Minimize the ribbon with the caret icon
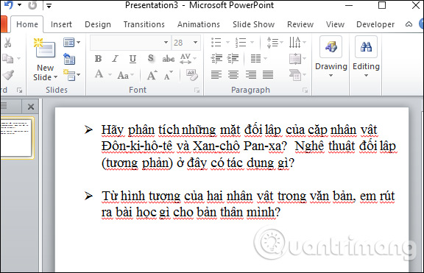 (x=409, y=24)
